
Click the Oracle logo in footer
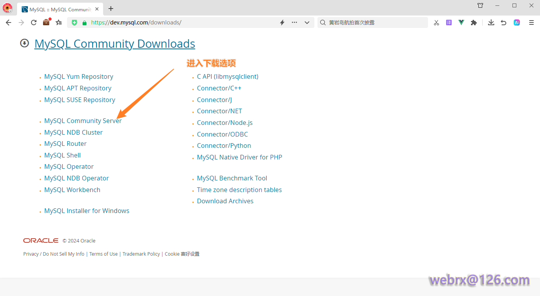point(41,241)
